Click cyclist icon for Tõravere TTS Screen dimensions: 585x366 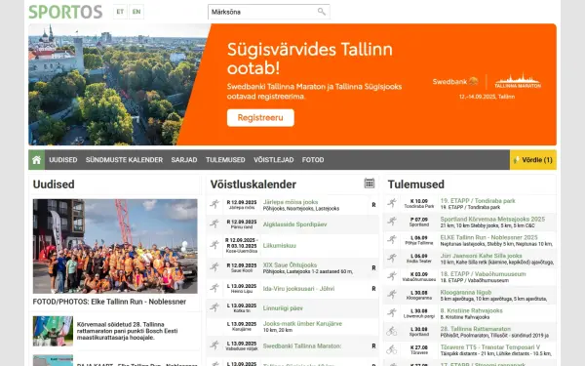[392, 349]
